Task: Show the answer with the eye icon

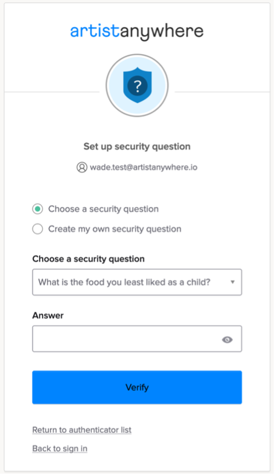Action: coord(227,340)
